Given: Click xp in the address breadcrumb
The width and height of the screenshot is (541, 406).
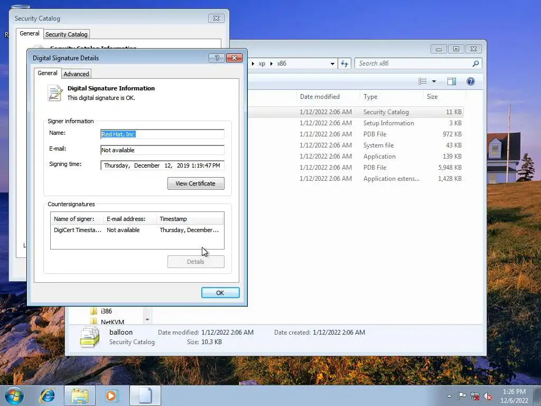Looking at the screenshot, I should click(x=262, y=63).
